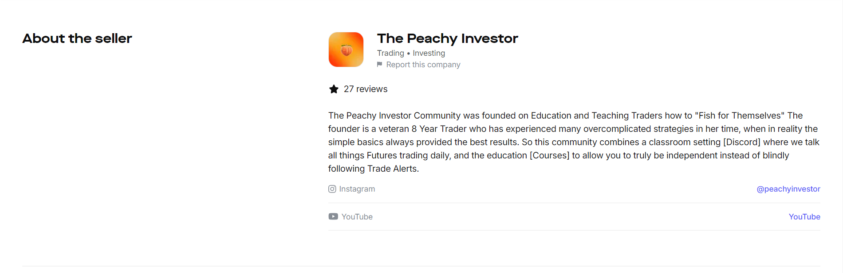Click the YouTube play-button icon
The image size is (843, 273).
[333, 216]
